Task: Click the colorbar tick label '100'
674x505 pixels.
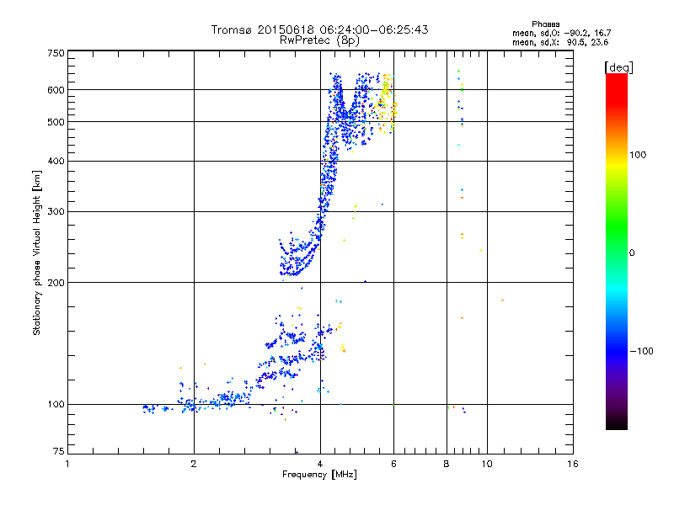Action: pyautogui.click(x=638, y=155)
